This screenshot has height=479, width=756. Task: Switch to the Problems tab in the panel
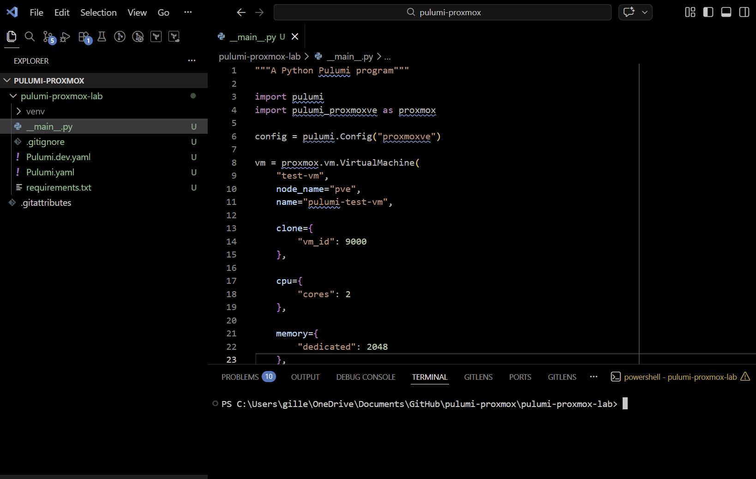(240, 377)
